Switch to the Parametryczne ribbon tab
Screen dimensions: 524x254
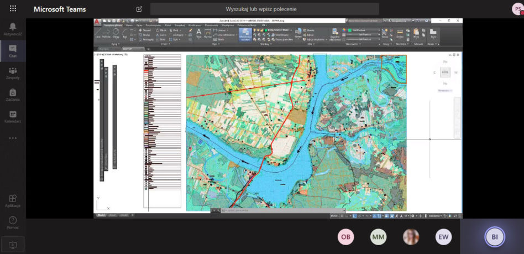154,25
